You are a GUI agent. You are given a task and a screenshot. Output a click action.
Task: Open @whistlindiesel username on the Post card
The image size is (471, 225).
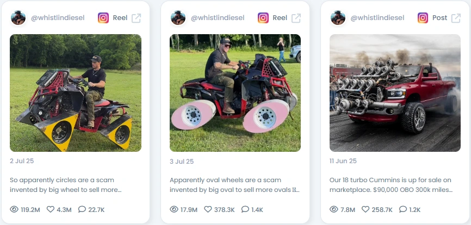377,18
